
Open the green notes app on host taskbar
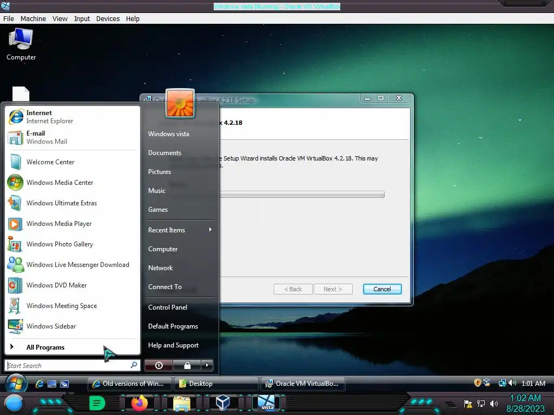97,403
